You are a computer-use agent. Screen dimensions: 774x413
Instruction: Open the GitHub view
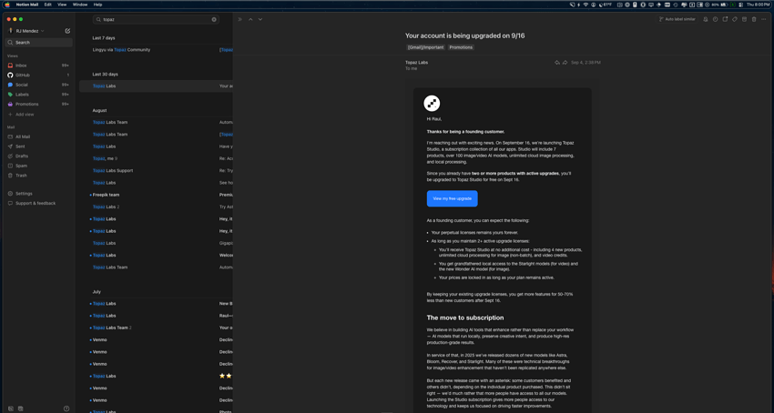38,75
